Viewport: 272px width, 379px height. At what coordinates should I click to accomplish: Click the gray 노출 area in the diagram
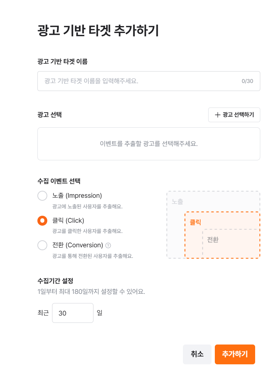click(x=177, y=201)
